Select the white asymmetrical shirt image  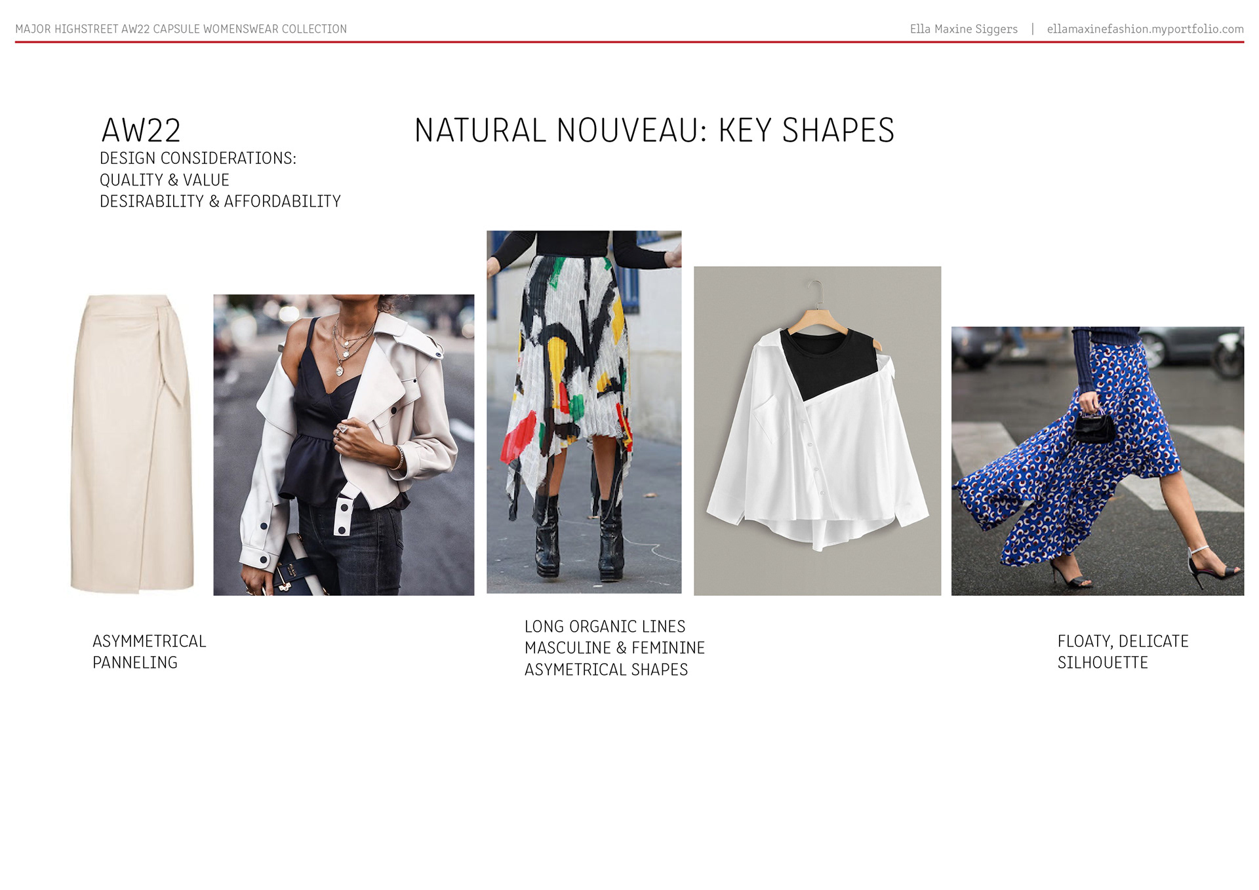[x=817, y=431]
